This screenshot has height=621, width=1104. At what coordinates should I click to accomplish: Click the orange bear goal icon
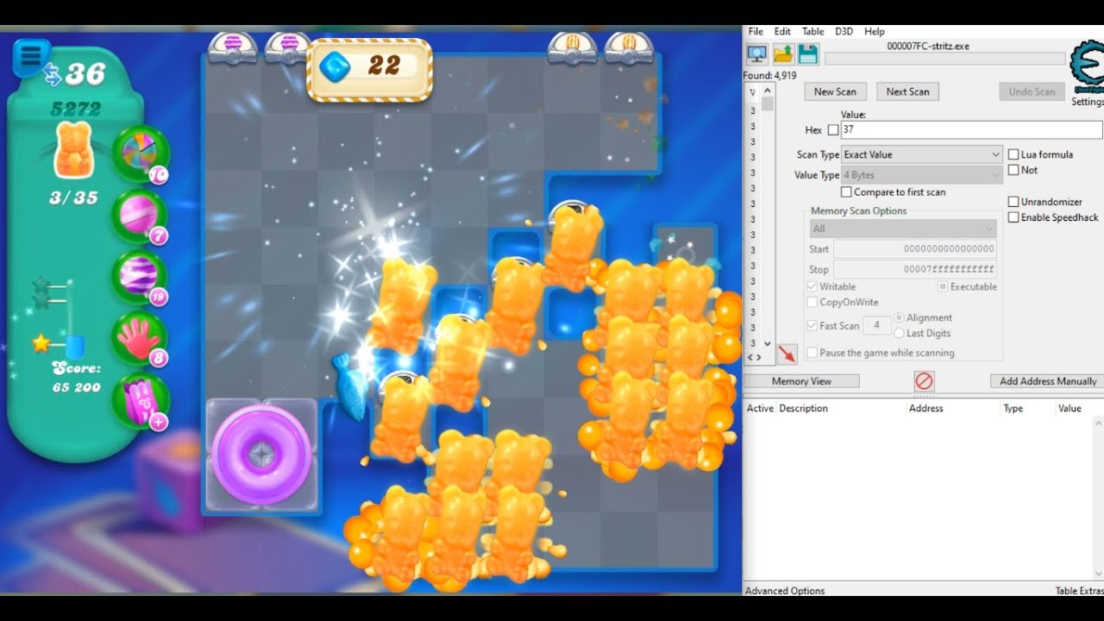pyautogui.click(x=73, y=149)
